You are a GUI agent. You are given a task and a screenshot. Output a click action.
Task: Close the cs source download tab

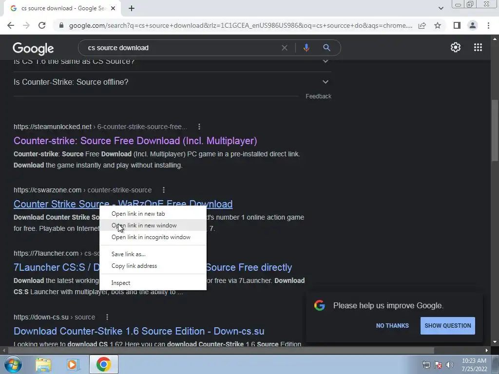(x=113, y=8)
